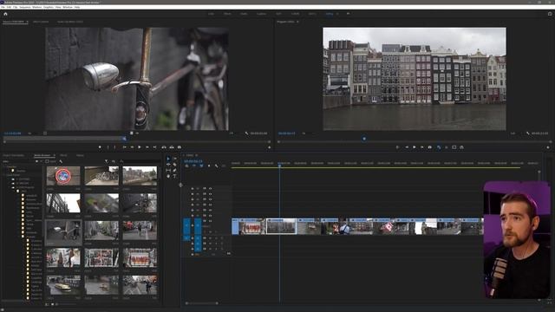Toggle eye visibility of topmost video track
This screenshot has height=312, width=555.
[x=210, y=189]
